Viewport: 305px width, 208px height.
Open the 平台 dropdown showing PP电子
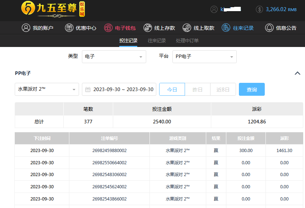click(204, 57)
